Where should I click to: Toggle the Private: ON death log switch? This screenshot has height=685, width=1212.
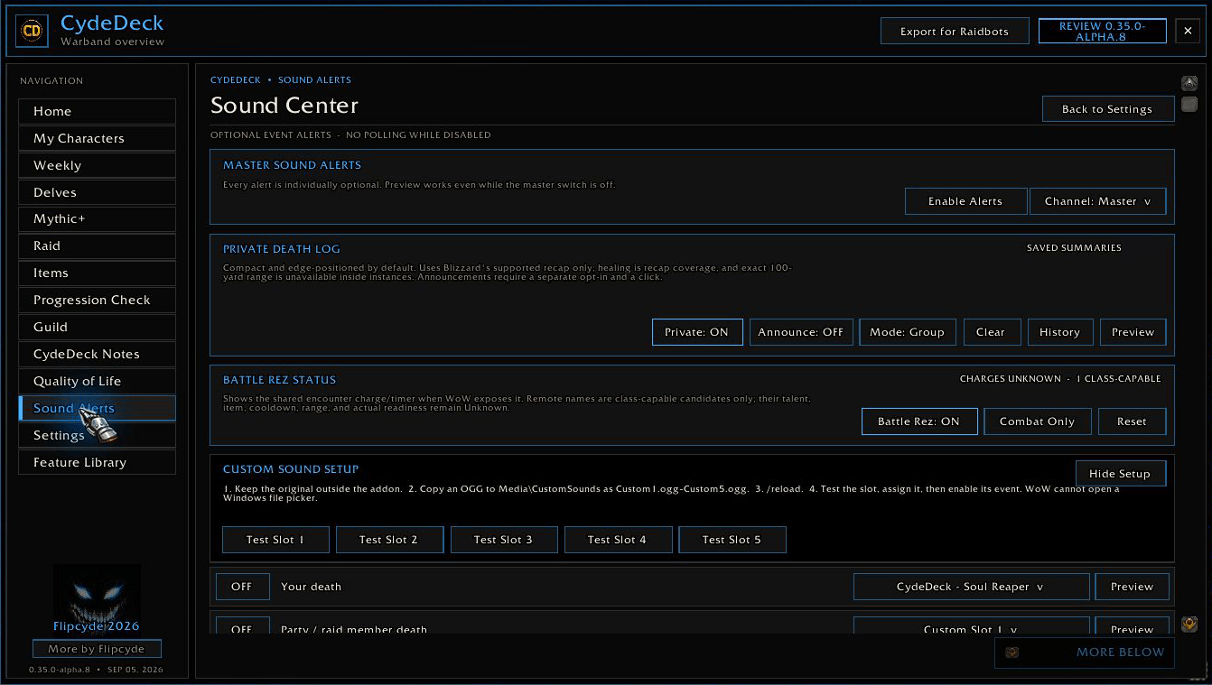(697, 332)
